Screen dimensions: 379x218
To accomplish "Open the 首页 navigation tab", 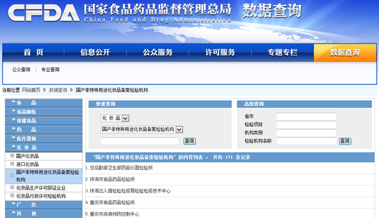I will click(x=34, y=52).
